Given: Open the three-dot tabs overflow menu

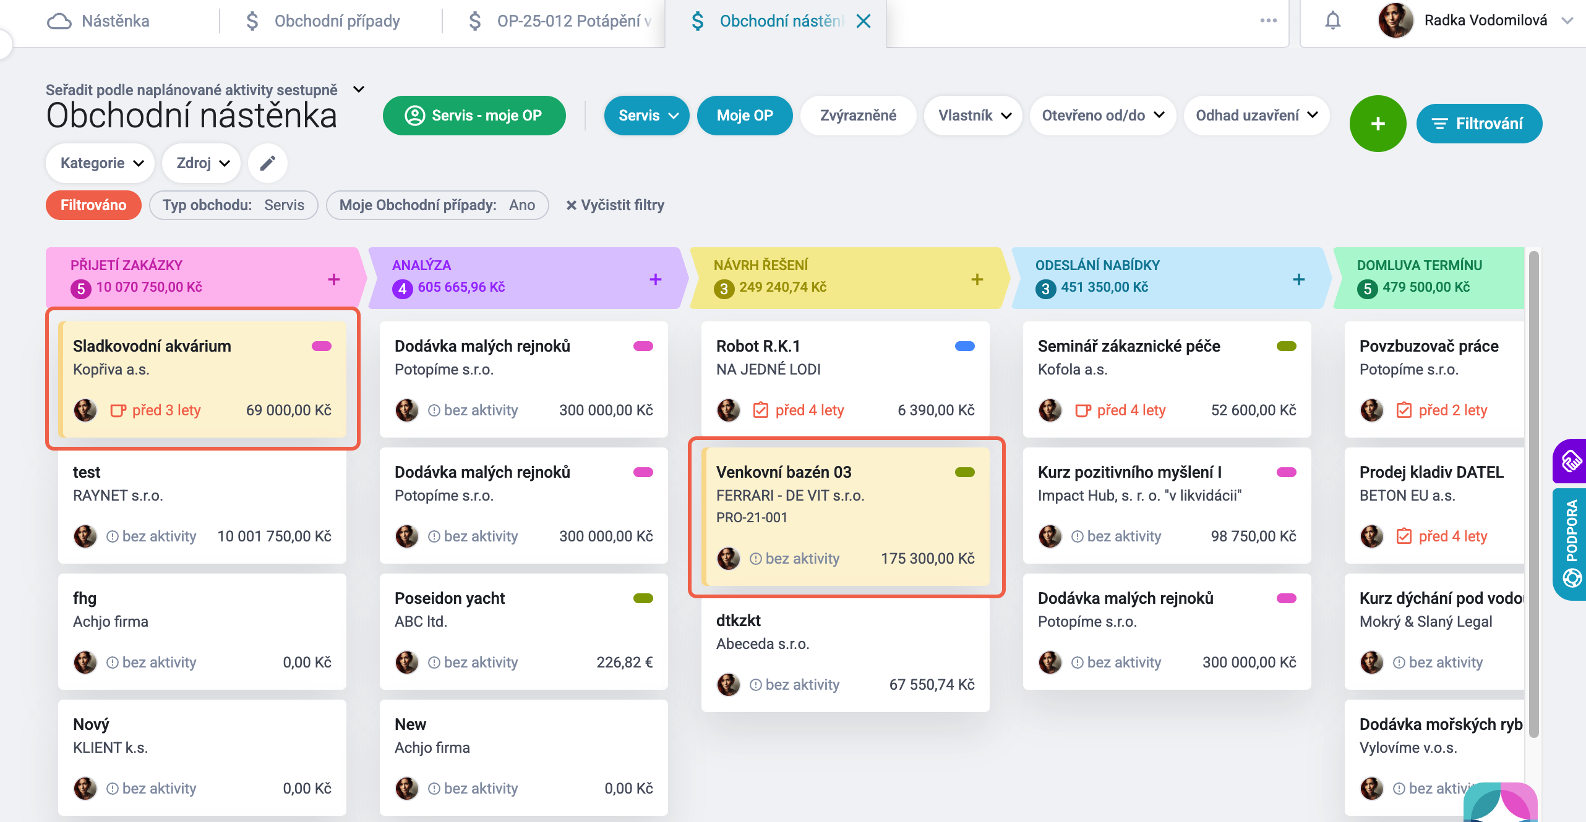Looking at the screenshot, I should pos(1269,20).
